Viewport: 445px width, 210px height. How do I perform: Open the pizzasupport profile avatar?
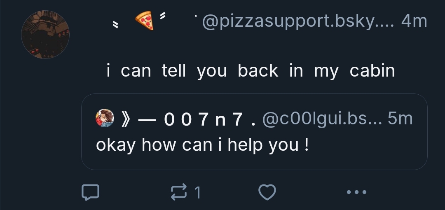pyautogui.click(x=45, y=35)
